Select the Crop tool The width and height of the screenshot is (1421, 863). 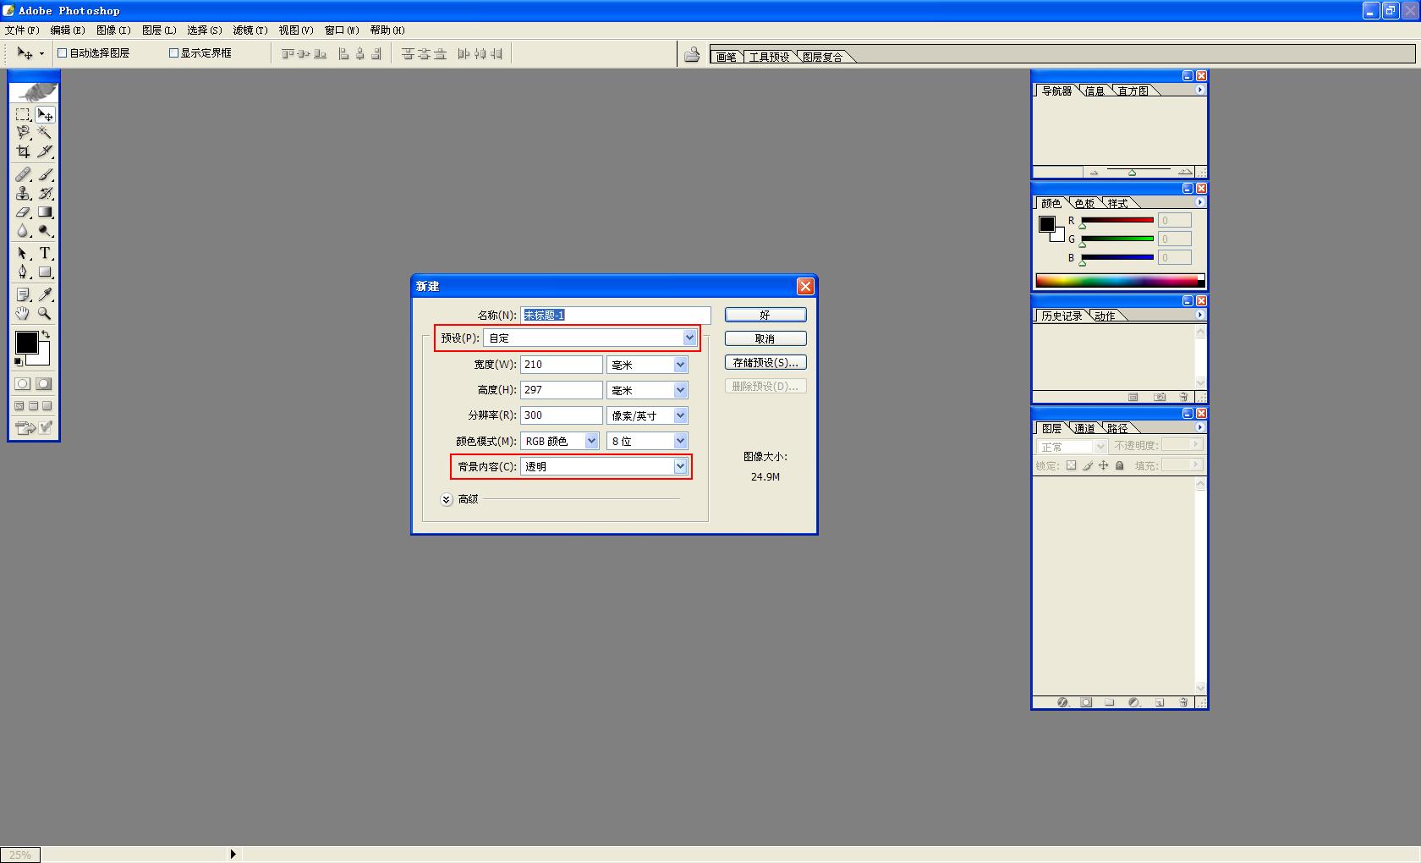click(x=23, y=151)
